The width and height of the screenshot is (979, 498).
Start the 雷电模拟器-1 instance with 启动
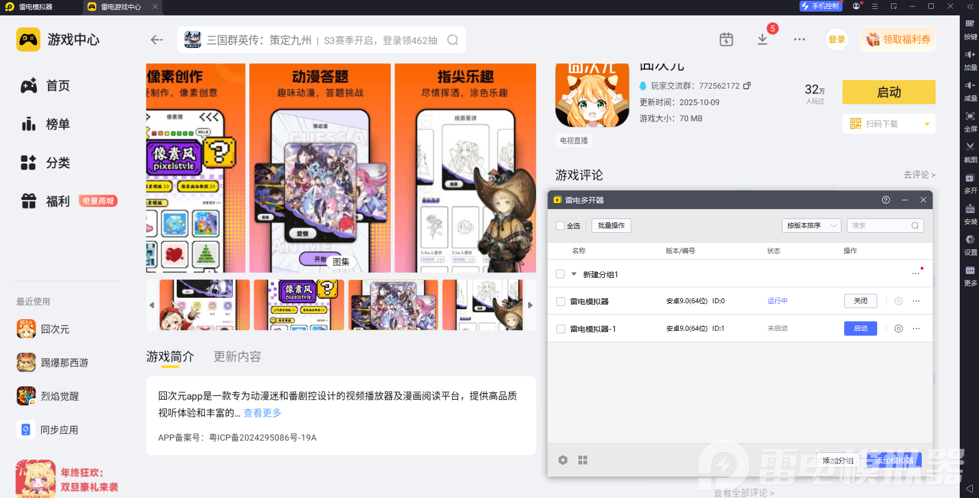(x=861, y=329)
